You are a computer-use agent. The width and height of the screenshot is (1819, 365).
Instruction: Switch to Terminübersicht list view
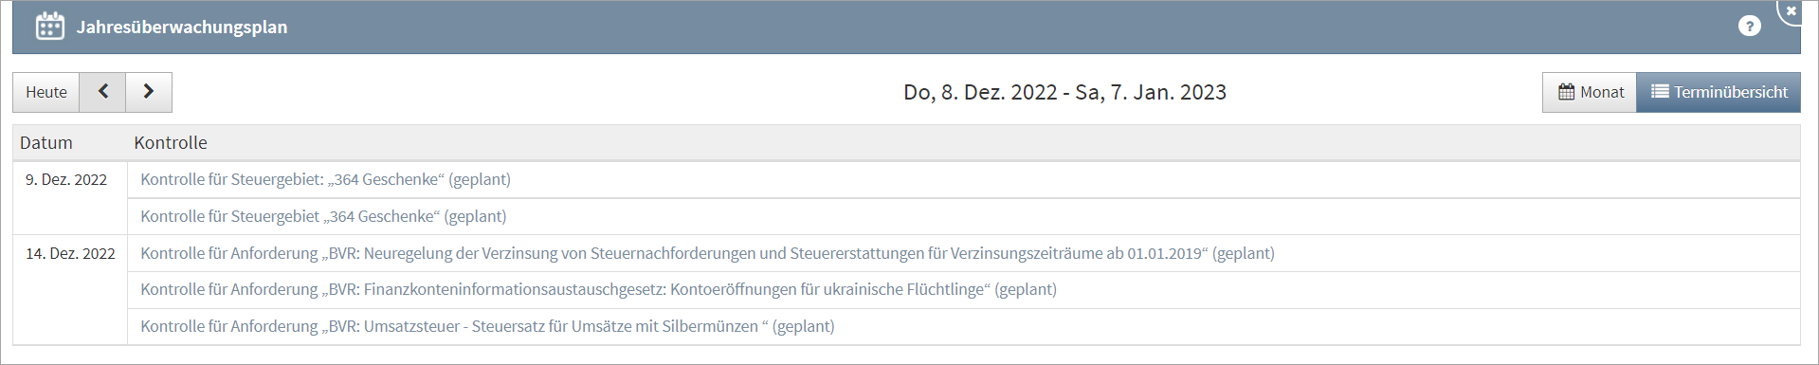pos(1719,92)
